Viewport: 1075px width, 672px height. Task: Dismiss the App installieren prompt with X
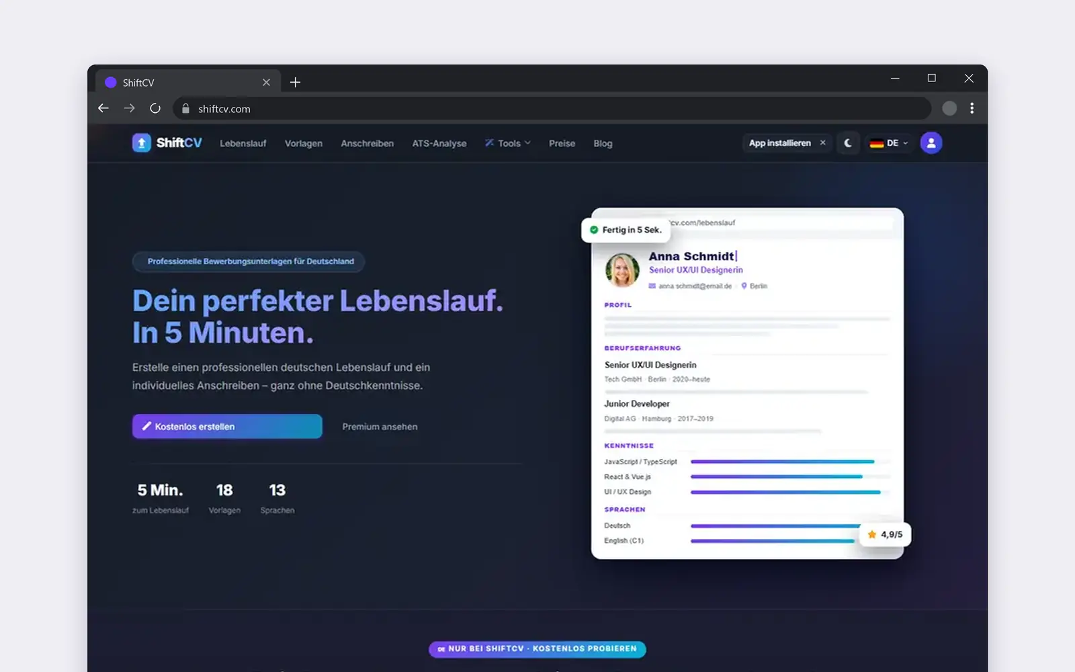(x=822, y=142)
